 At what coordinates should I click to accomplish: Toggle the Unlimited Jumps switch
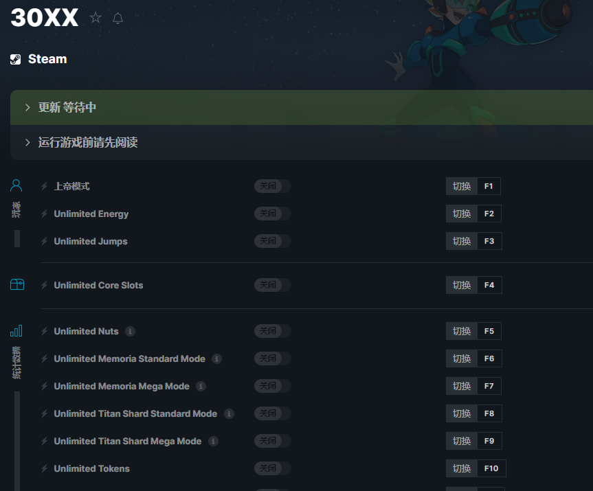click(x=272, y=241)
